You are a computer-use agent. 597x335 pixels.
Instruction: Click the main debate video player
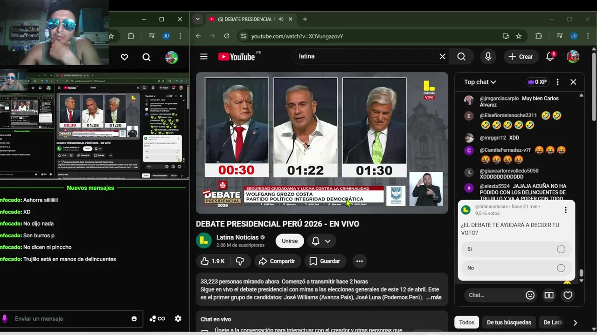pyautogui.click(x=322, y=143)
